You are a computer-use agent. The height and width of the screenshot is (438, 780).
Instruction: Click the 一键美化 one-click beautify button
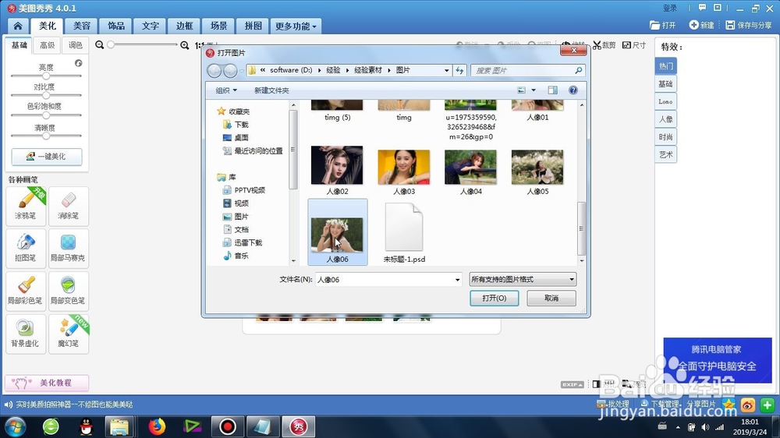[47, 157]
